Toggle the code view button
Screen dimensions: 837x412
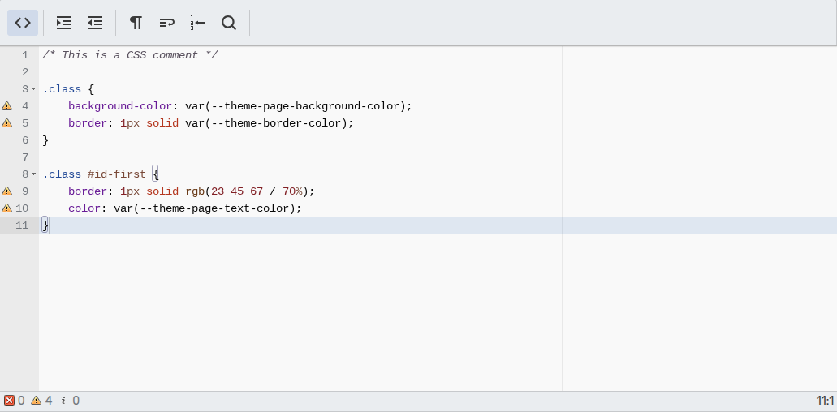point(23,23)
